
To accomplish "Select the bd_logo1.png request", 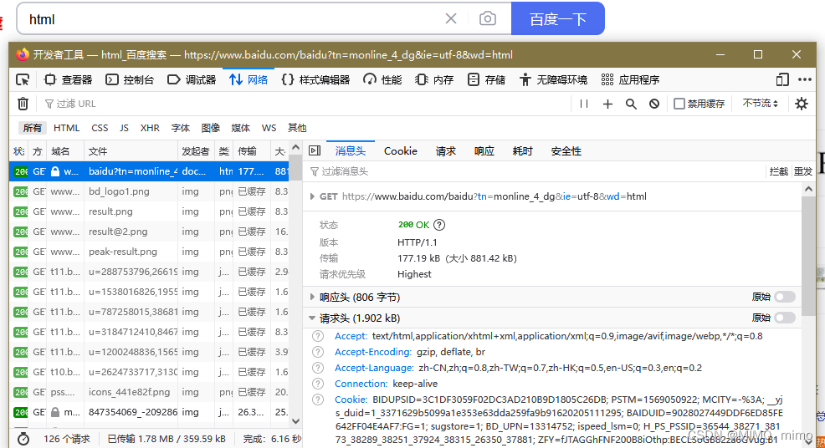I will [149, 191].
